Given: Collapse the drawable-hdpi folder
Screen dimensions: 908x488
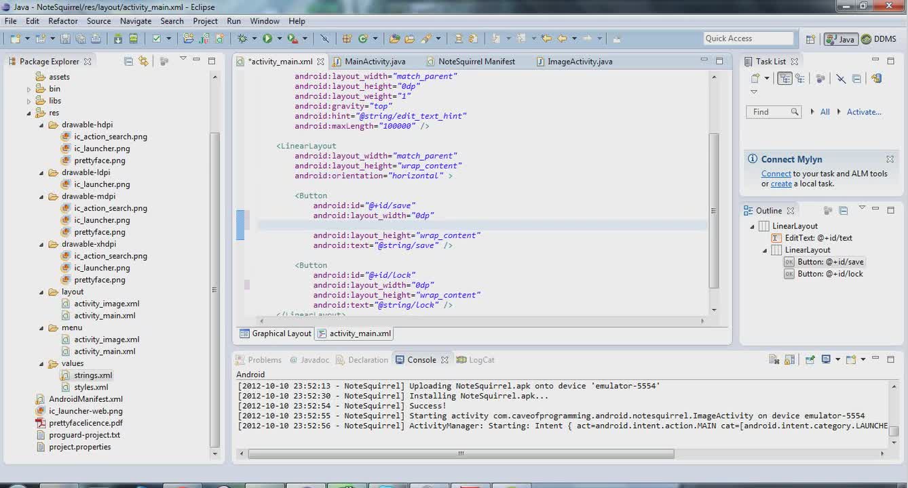Looking at the screenshot, I should 41,125.
